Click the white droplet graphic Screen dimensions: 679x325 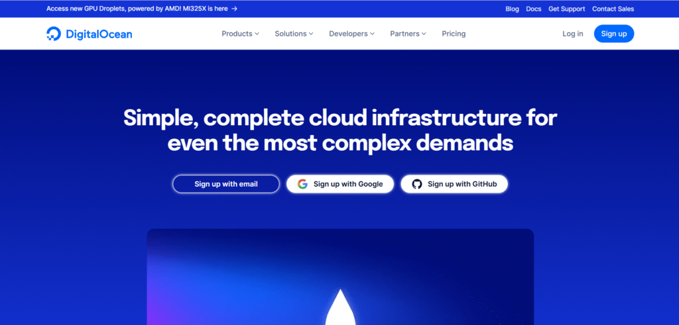(339, 308)
